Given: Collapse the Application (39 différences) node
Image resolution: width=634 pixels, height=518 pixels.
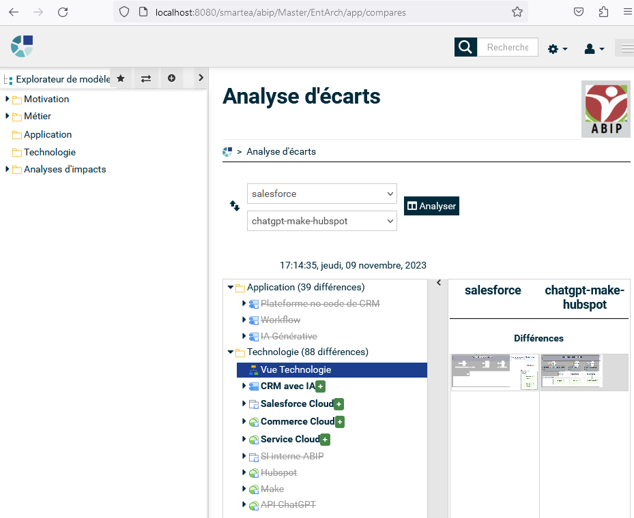Looking at the screenshot, I should coord(231,287).
